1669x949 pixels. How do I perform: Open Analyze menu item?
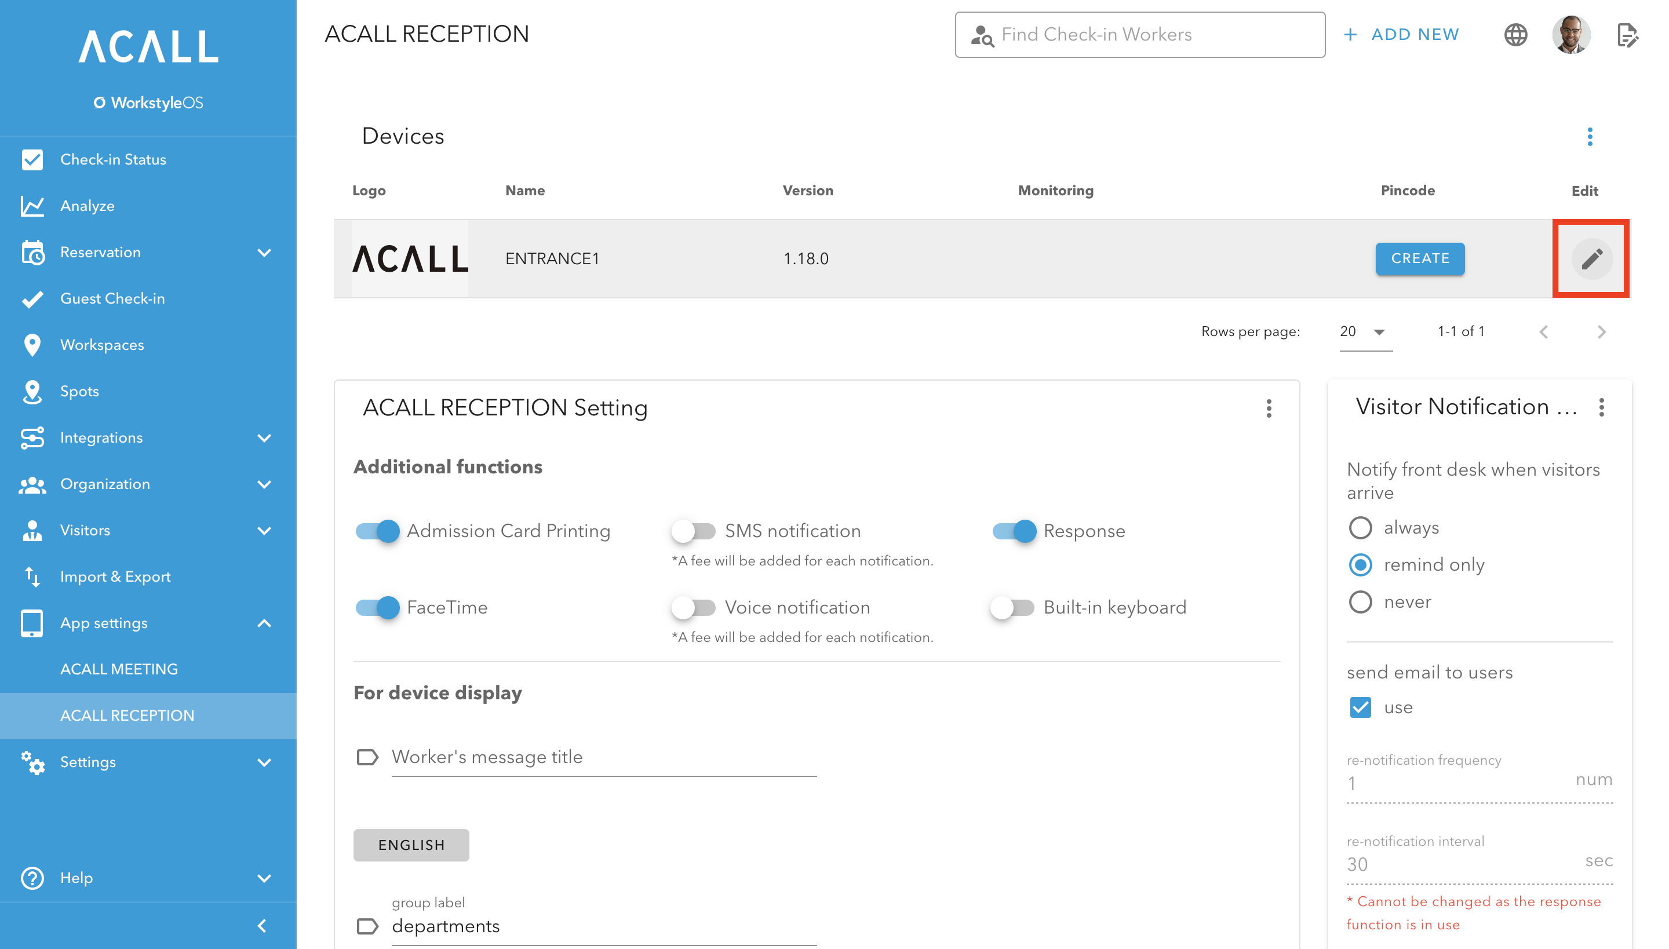click(x=148, y=206)
